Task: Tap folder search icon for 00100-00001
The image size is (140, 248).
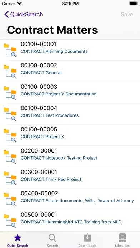Action: [x=10, y=50]
